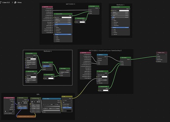This screenshot has width=170, height=122.
Task: Open Color swatch of Glass BSDF node
Action: (x=105, y=77)
